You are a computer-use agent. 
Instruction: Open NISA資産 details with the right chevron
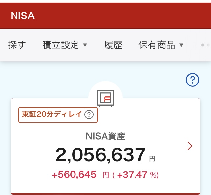(190, 146)
